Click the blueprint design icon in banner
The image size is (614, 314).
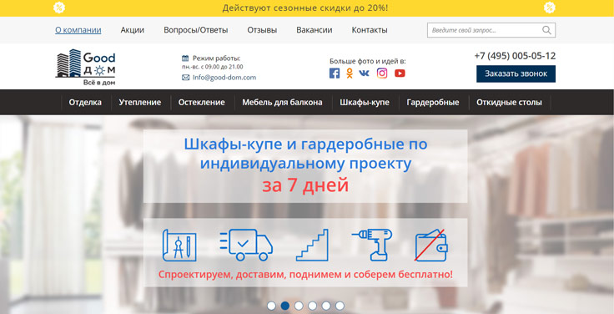click(x=179, y=246)
